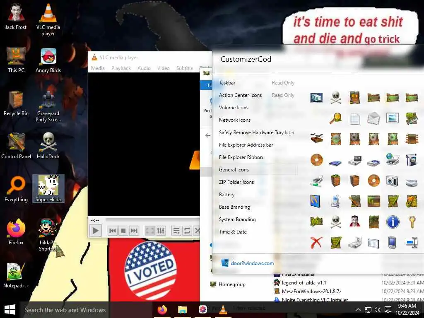424x318 pixels.
Task: Select the blue floppy drive icon
Action: click(x=335, y=163)
